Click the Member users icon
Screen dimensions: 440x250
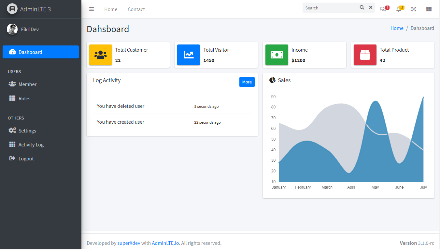pos(12,84)
